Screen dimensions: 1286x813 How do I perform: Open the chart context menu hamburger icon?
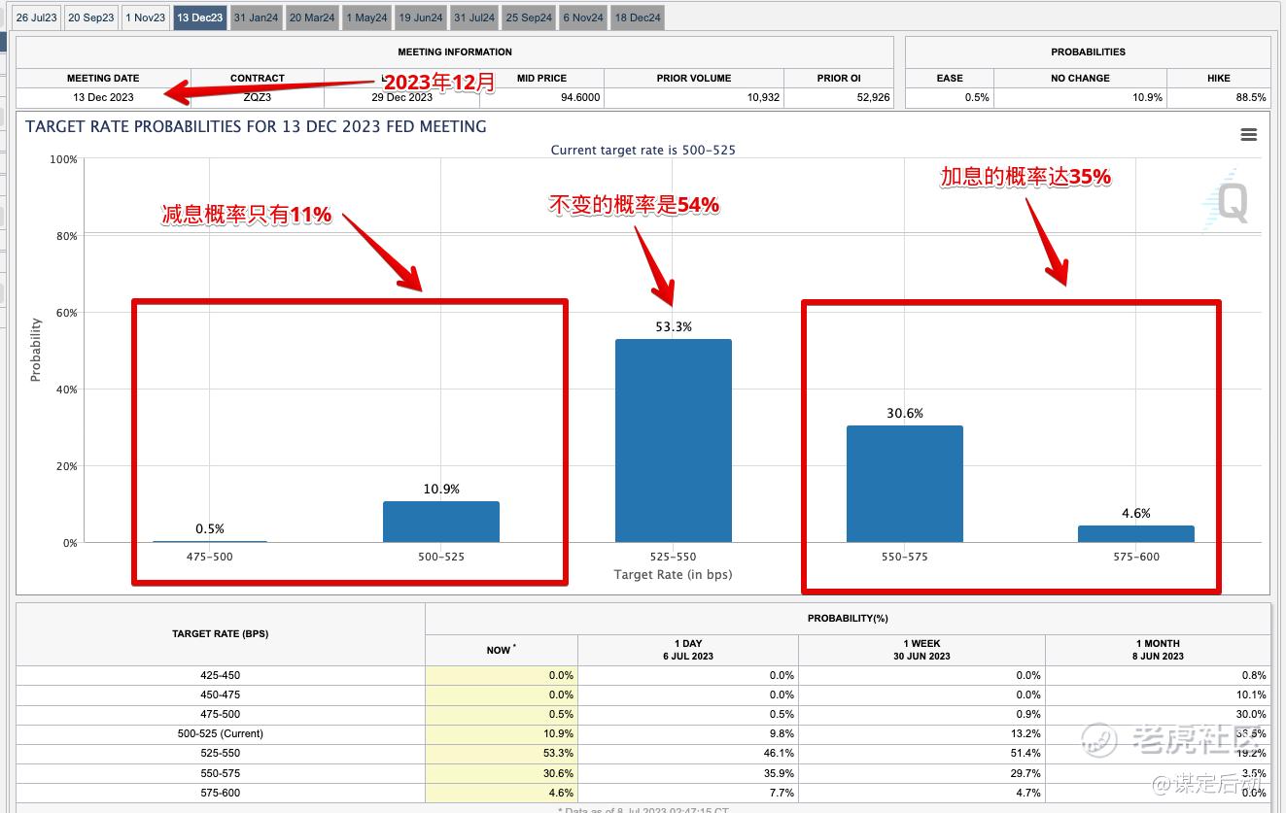coord(1249,135)
